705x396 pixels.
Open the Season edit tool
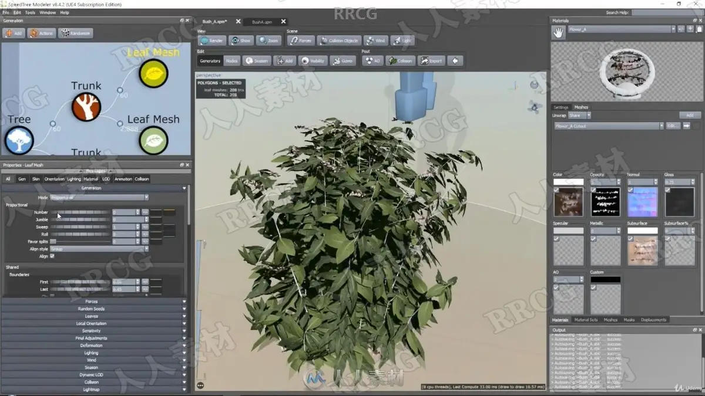[x=256, y=60]
